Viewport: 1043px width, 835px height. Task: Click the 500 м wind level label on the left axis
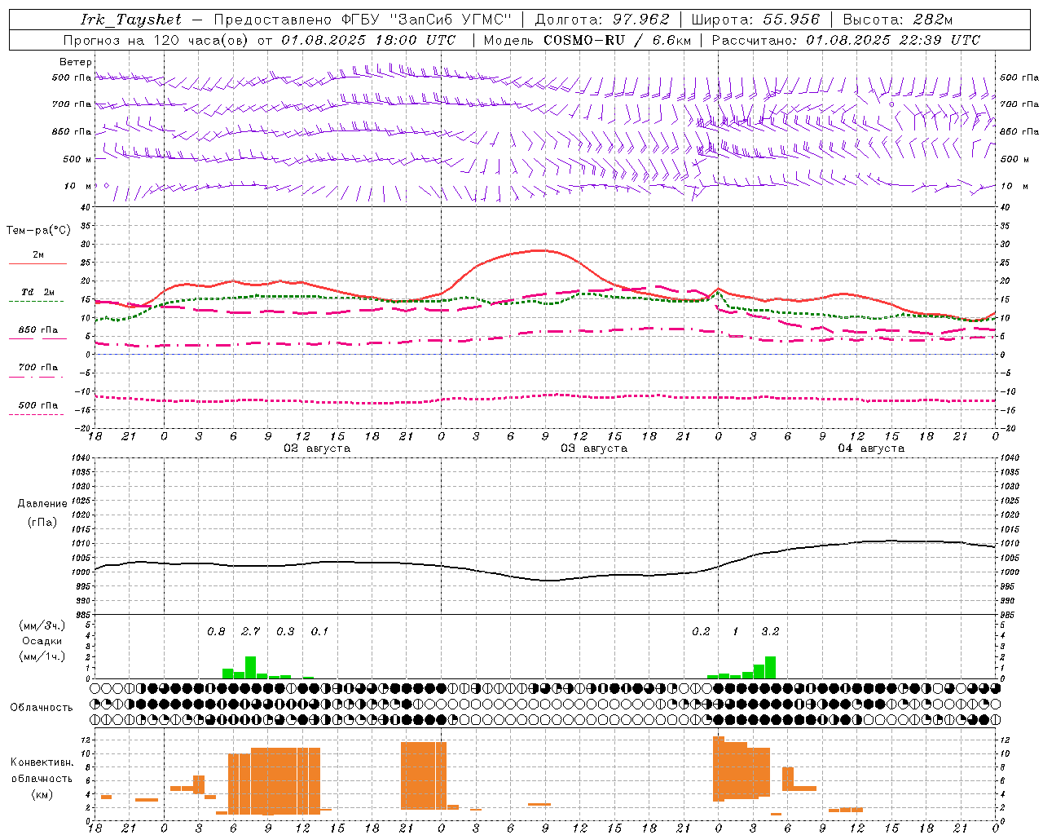click(77, 160)
